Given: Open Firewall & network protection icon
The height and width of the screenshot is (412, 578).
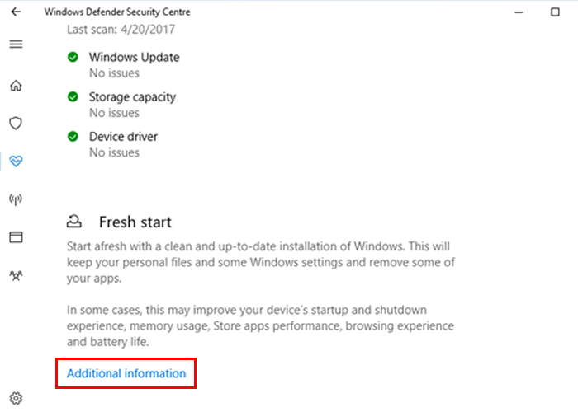Looking at the screenshot, I should tap(16, 199).
